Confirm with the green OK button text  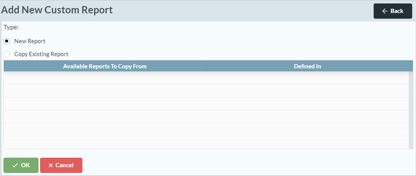(25, 165)
